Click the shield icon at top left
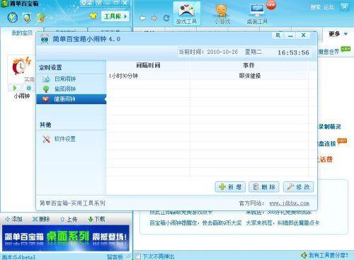The width and height of the screenshot is (354, 260). [x=27, y=18]
